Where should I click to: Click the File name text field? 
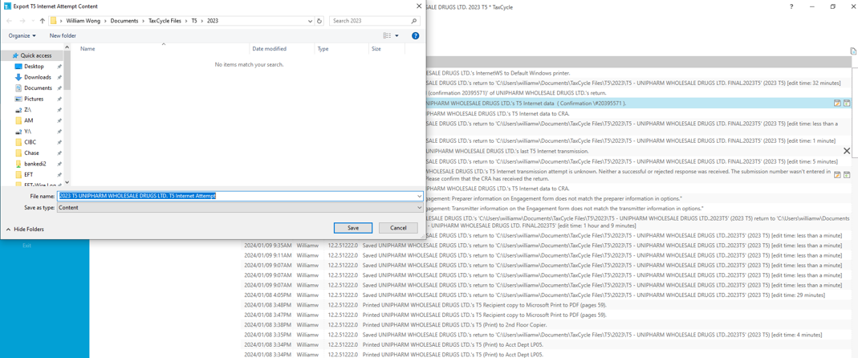coord(236,196)
